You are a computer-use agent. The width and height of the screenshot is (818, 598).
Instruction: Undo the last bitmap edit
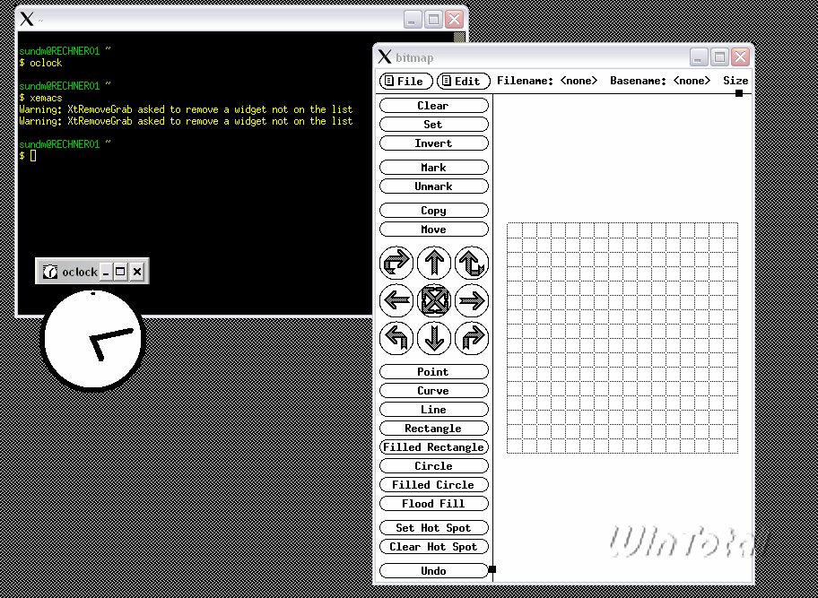click(x=434, y=570)
